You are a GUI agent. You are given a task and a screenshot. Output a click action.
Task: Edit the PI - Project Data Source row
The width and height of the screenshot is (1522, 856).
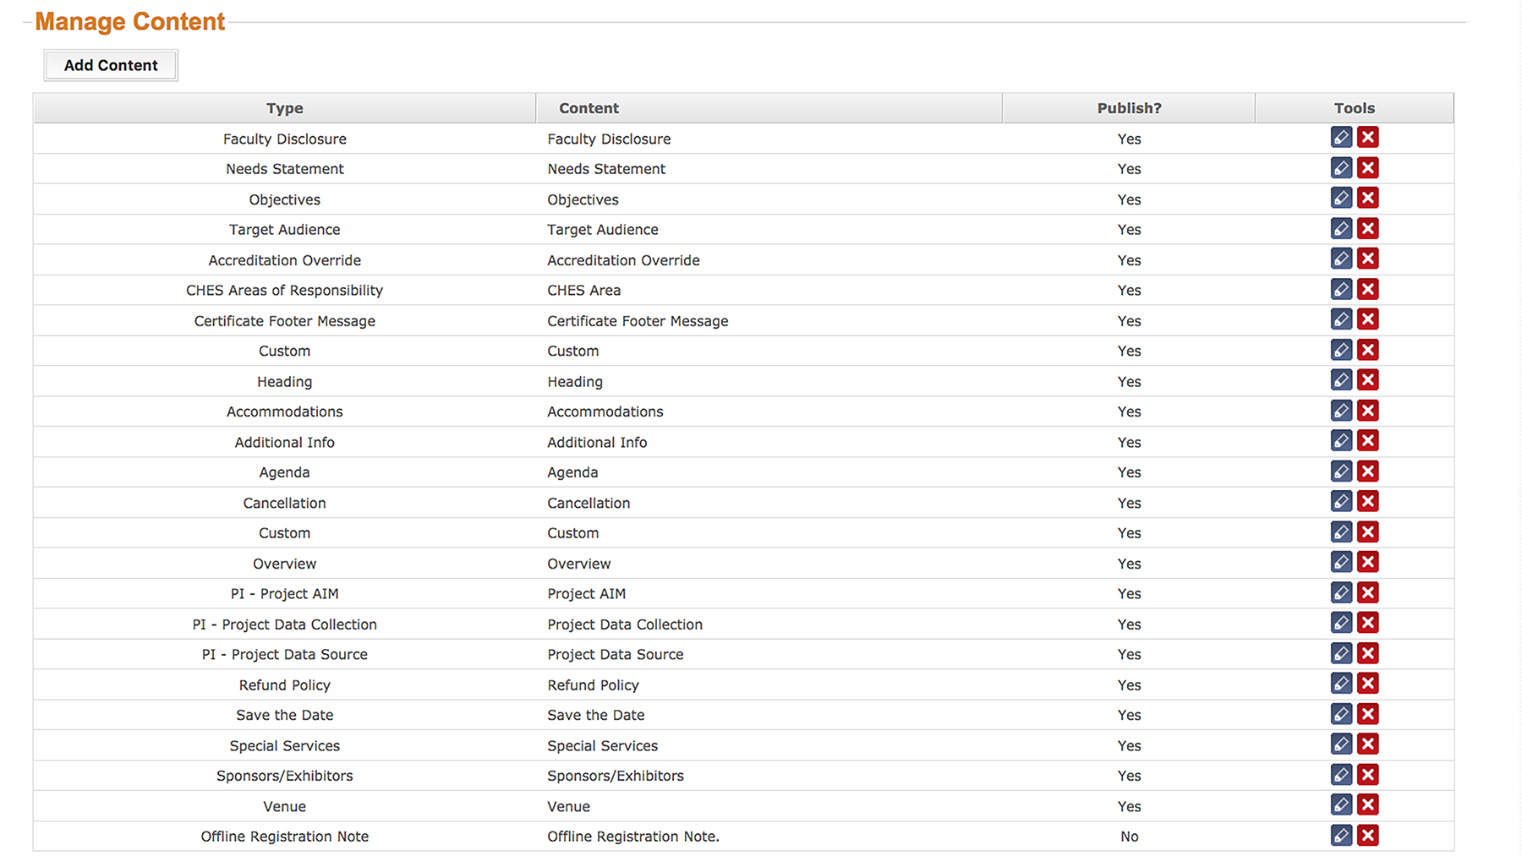[1341, 653]
